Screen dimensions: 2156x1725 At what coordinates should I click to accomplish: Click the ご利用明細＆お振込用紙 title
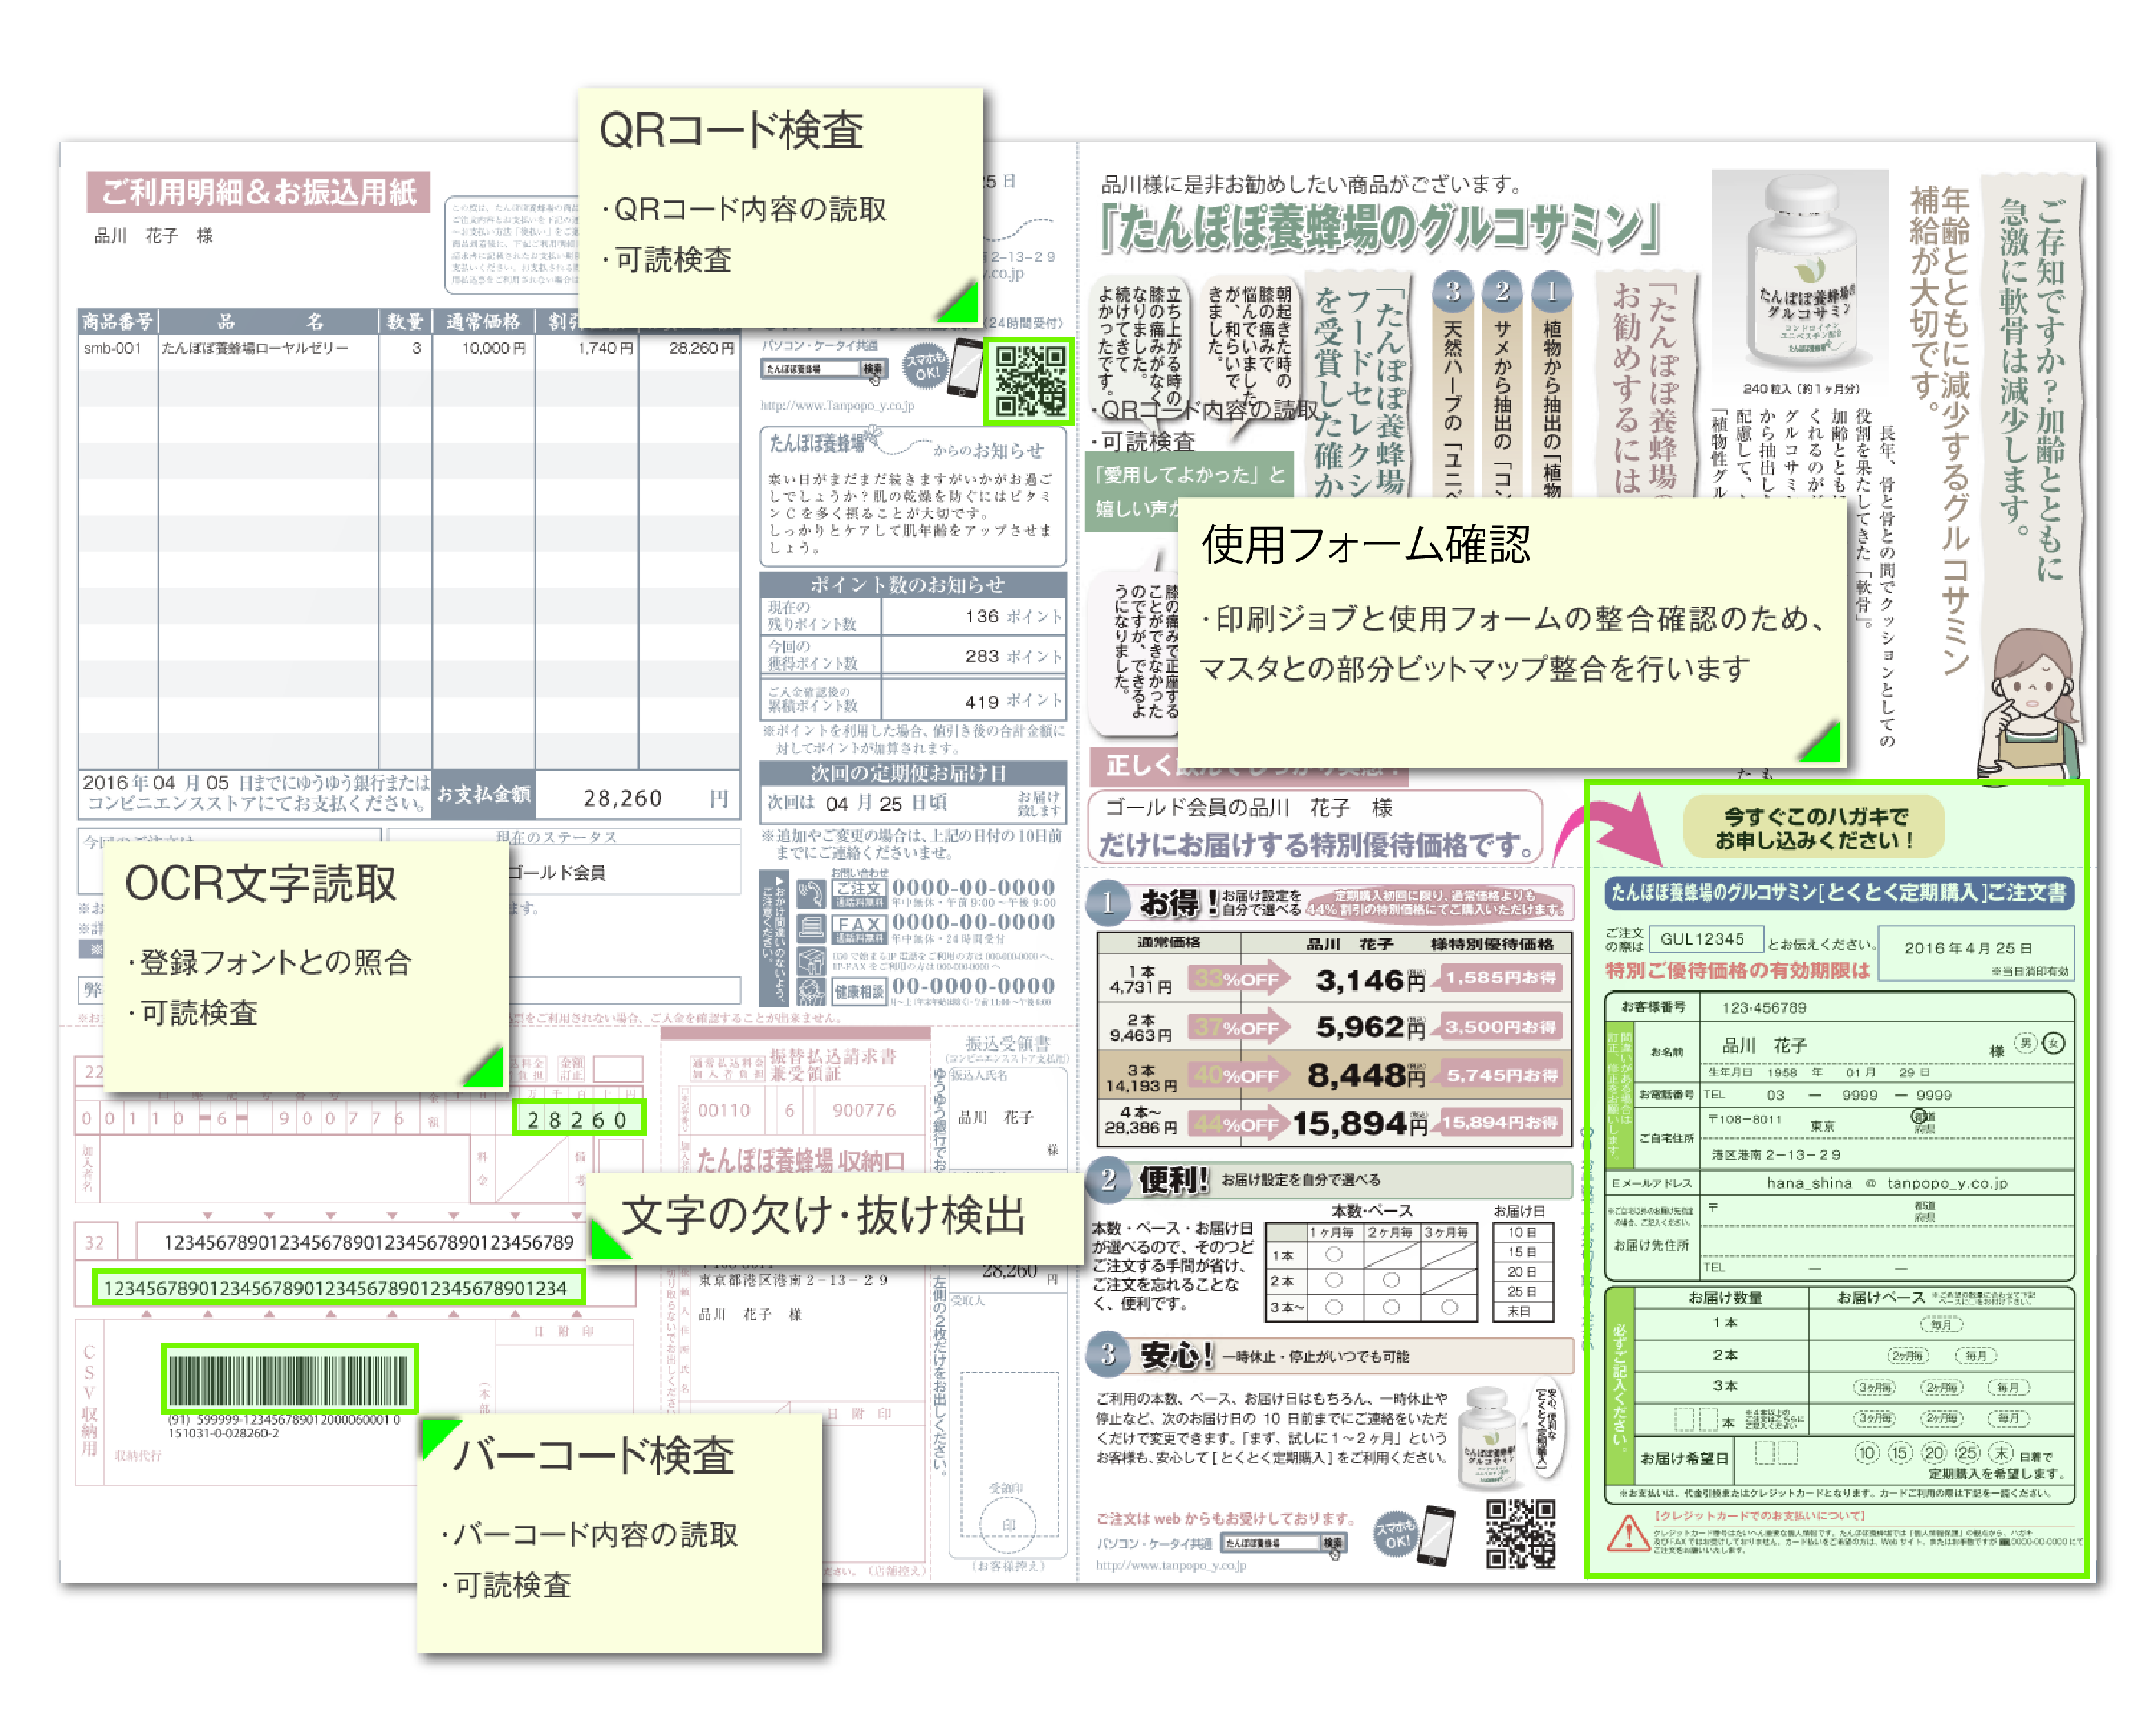pyautogui.click(x=259, y=192)
